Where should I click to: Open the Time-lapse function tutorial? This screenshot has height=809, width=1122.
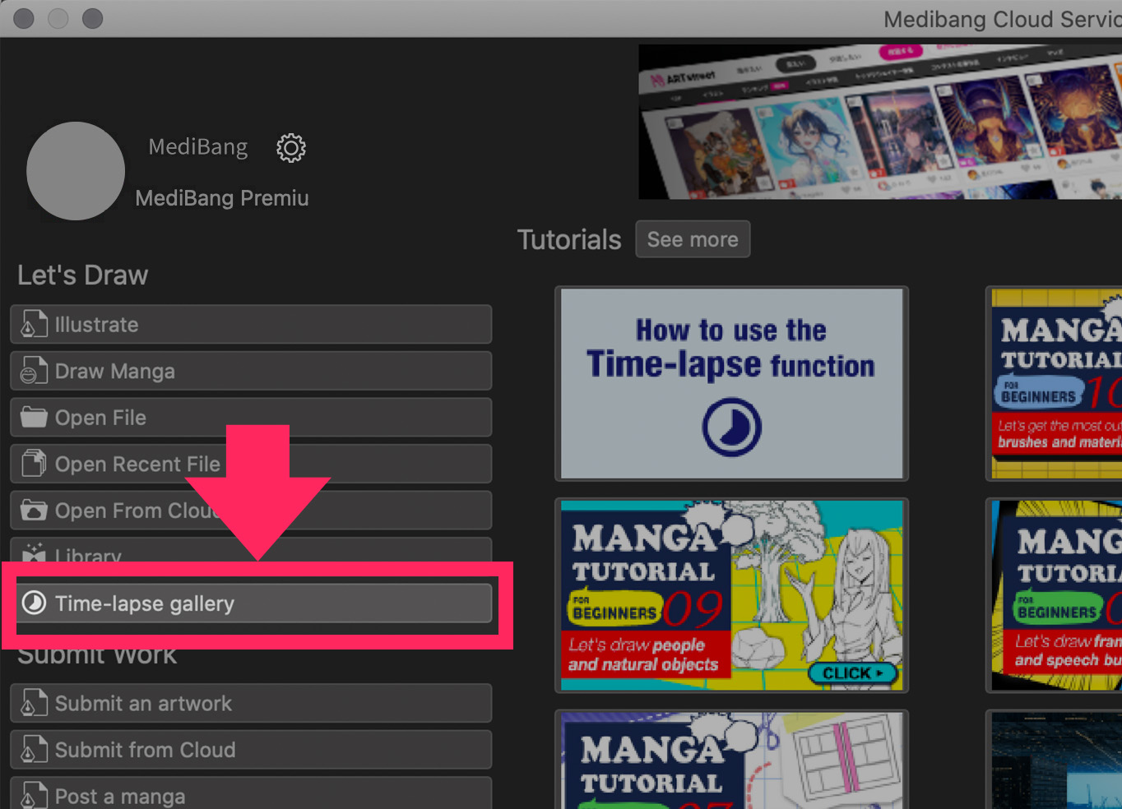click(731, 383)
